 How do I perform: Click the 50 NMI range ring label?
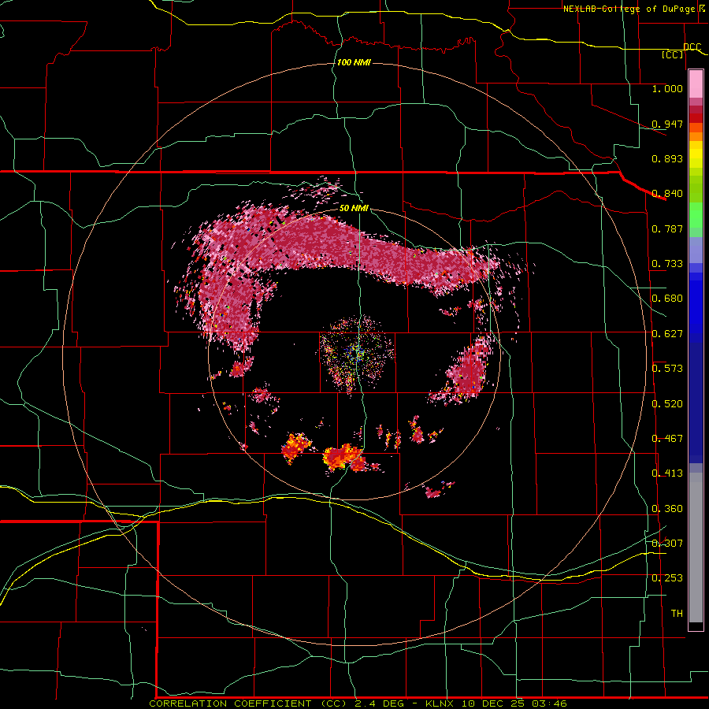coord(354,208)
